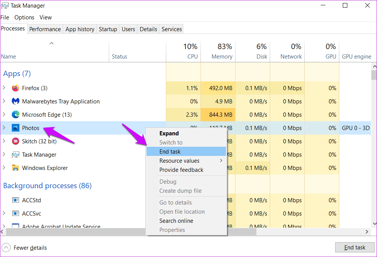Click the Photos app icon

pos(16,128)
